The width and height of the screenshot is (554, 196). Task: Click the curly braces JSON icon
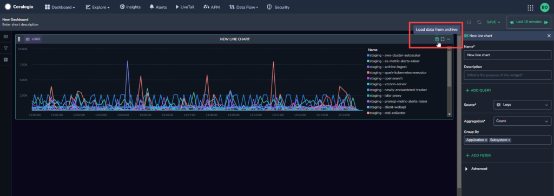pos(469,22)
